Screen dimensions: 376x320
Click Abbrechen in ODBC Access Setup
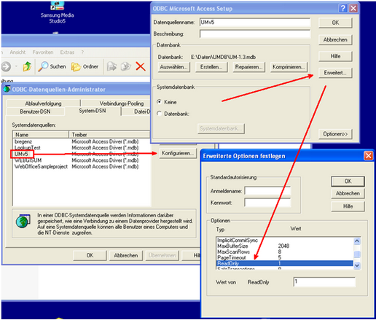tap(335, 39)
